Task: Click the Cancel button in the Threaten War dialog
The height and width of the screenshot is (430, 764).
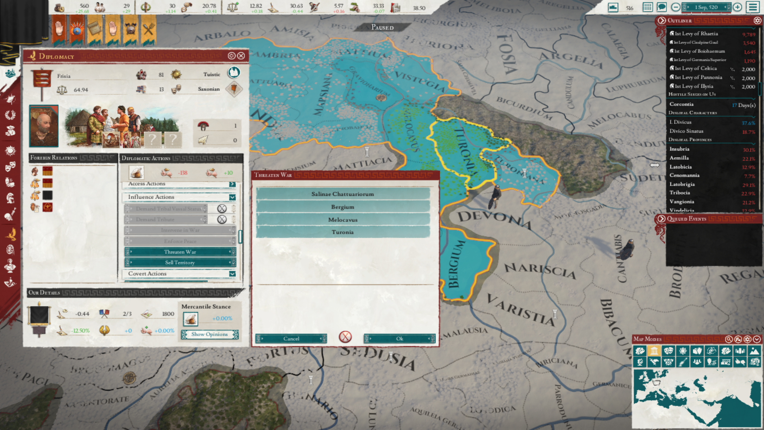Action: pos(291,338)
